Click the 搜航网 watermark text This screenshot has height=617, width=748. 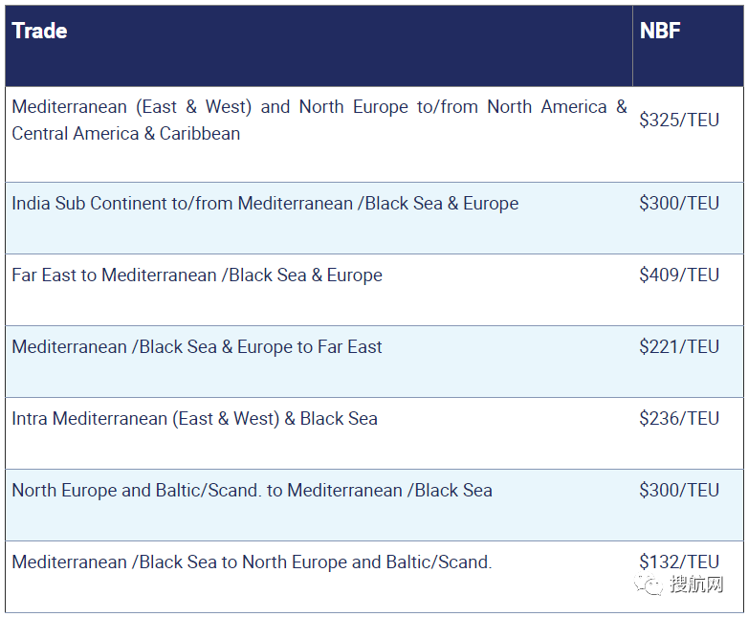pyautogui.click(x=696, y=584)
